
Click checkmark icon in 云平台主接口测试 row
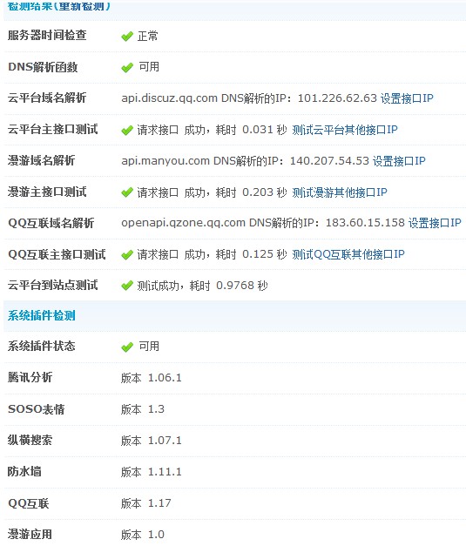click(x=127, y=131)
